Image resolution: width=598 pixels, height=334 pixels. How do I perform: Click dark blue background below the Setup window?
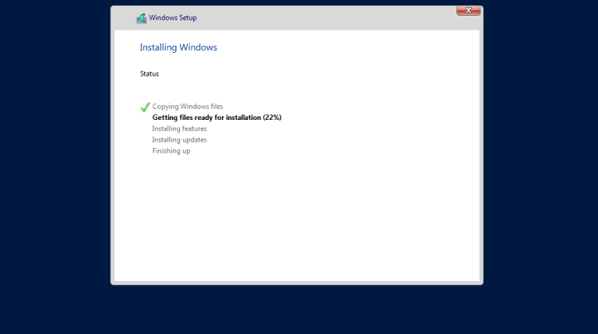(296, 310)
